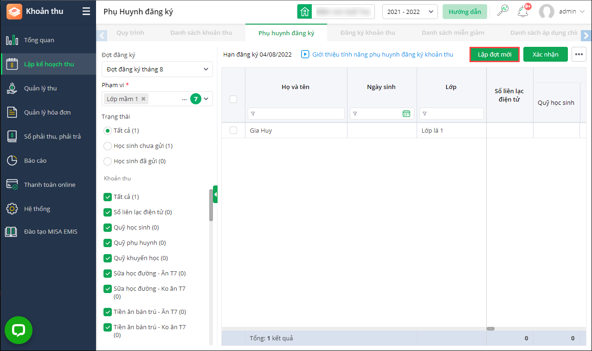Click Thanh toán online card icon
592x351 pixels.
click(x=12, y=185)
